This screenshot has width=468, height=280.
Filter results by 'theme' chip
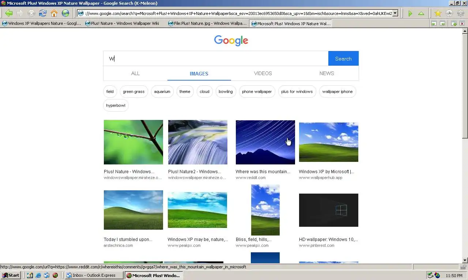(x=185, y=92)
